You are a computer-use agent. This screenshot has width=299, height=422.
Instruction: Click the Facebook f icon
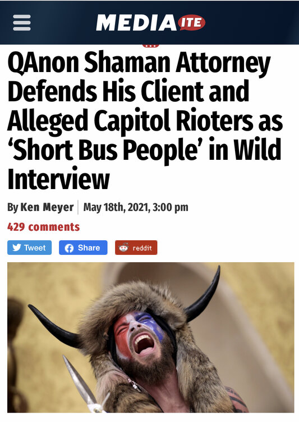tap(69, 248)
